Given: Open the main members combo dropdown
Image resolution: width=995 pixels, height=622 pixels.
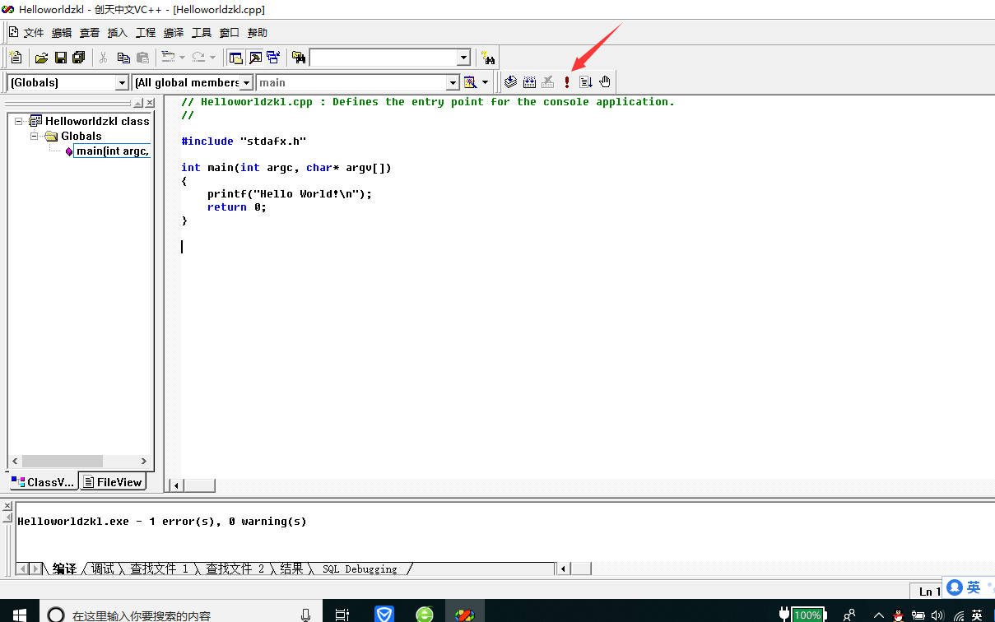Looking at the screenshot, I should (453, 82).
